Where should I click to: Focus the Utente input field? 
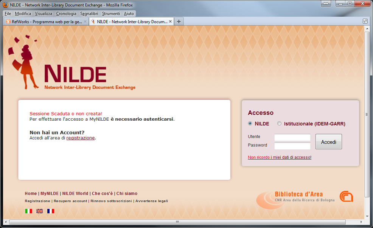(292, 137)
